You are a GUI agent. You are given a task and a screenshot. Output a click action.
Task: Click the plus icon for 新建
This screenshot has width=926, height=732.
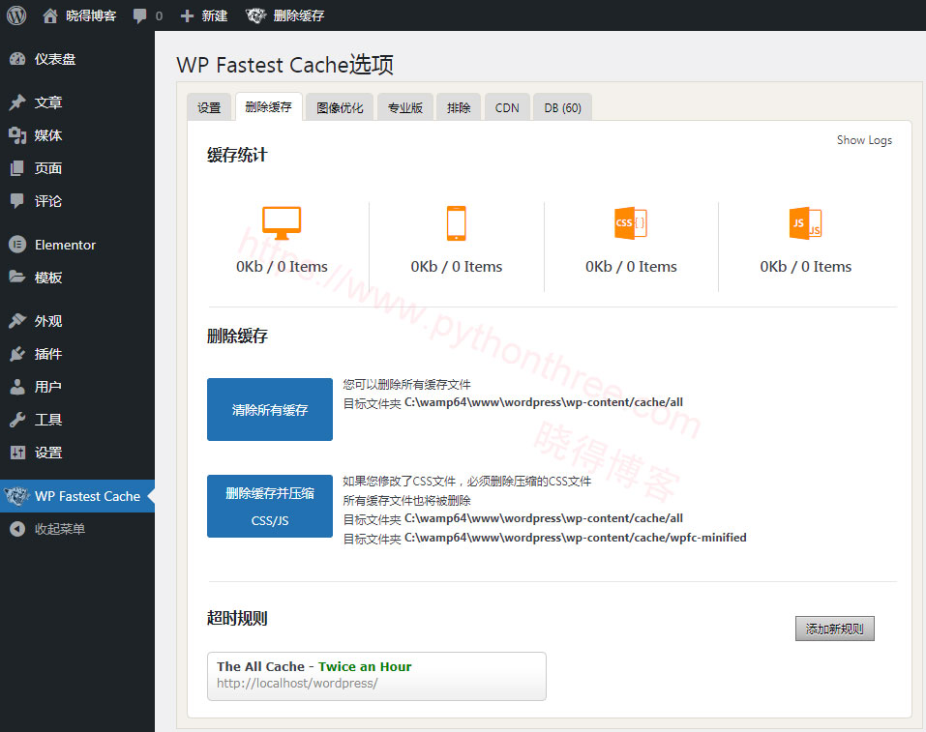[187, 15]
